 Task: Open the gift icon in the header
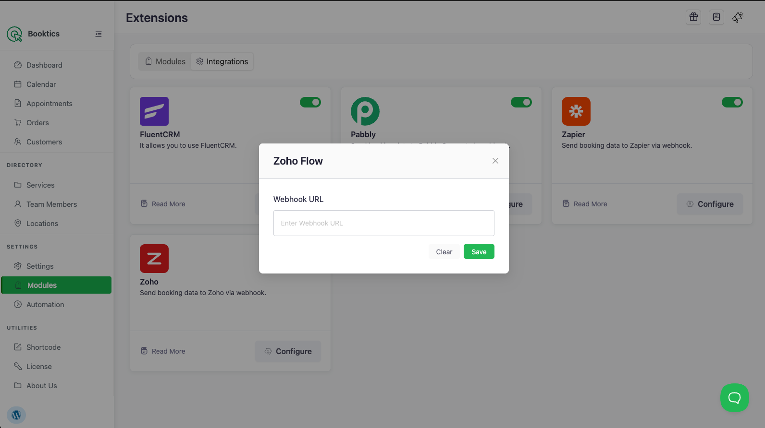click(x=693, y=17)
